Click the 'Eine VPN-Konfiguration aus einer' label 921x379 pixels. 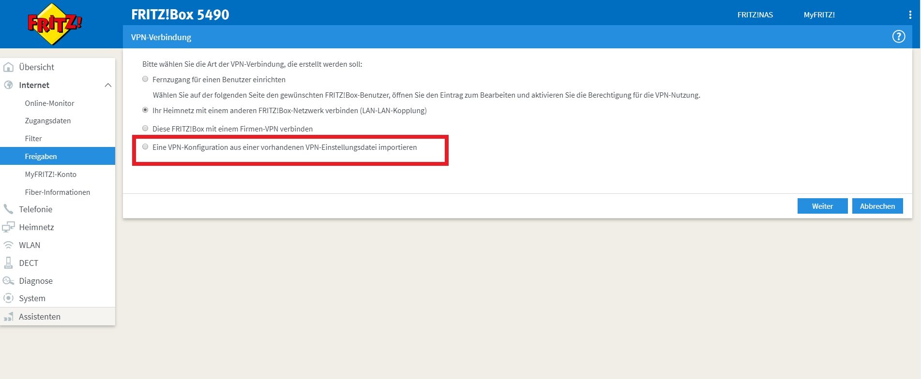coord(285,147)
